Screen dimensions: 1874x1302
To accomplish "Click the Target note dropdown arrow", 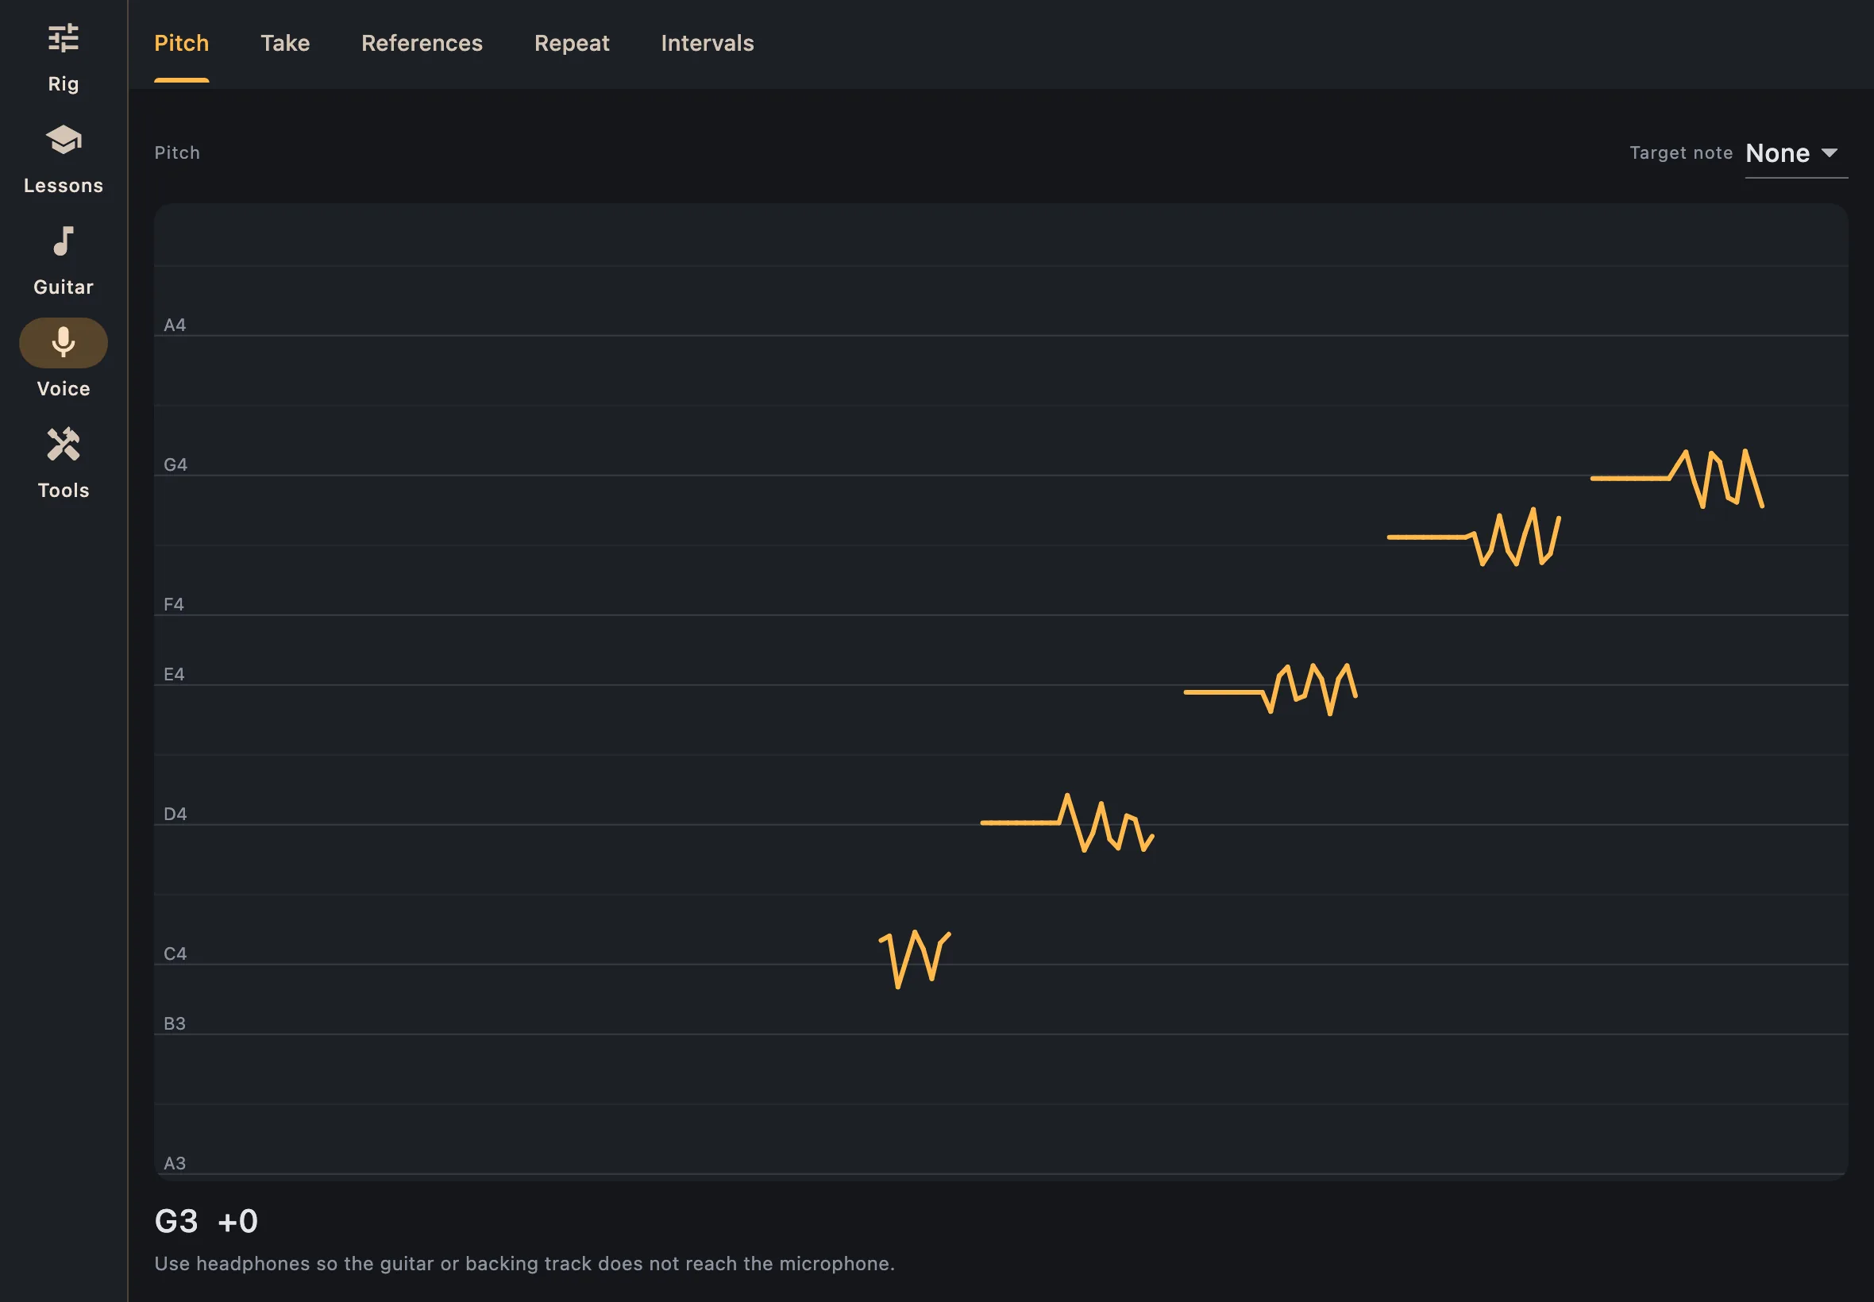I will click(1829, 153).
